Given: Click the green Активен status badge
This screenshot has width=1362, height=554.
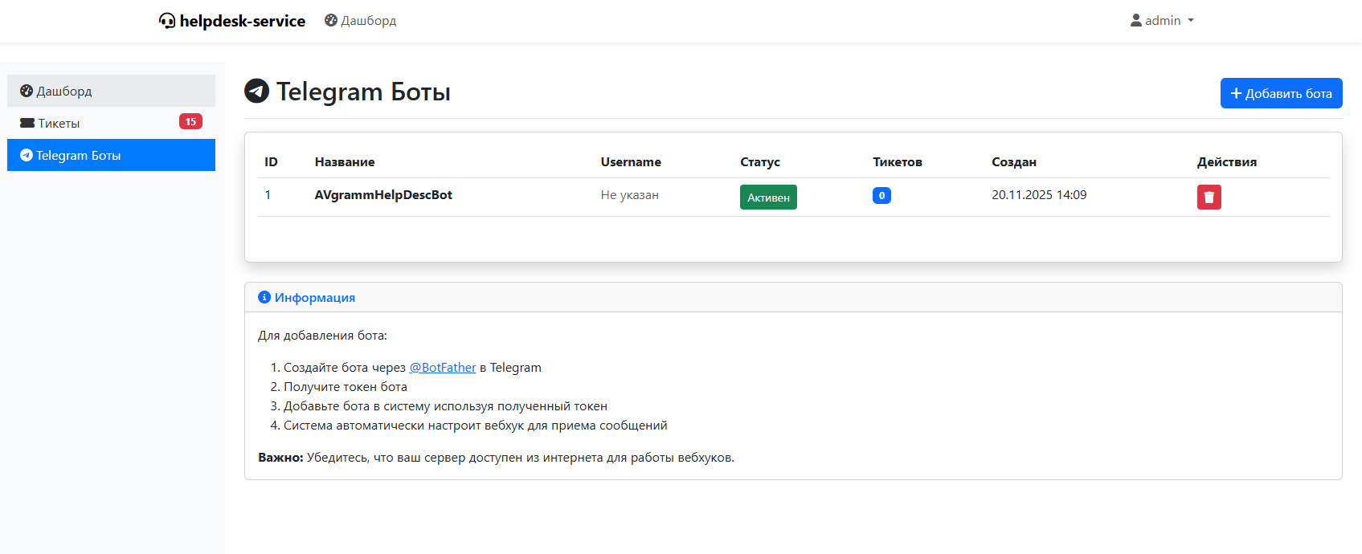Looking at the screenshot, I should tap(768, 197).
